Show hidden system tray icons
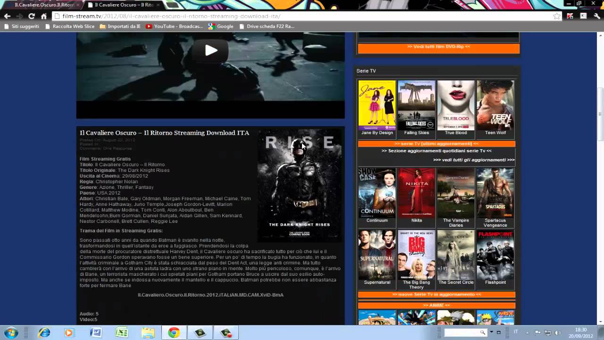 (528, 332)
